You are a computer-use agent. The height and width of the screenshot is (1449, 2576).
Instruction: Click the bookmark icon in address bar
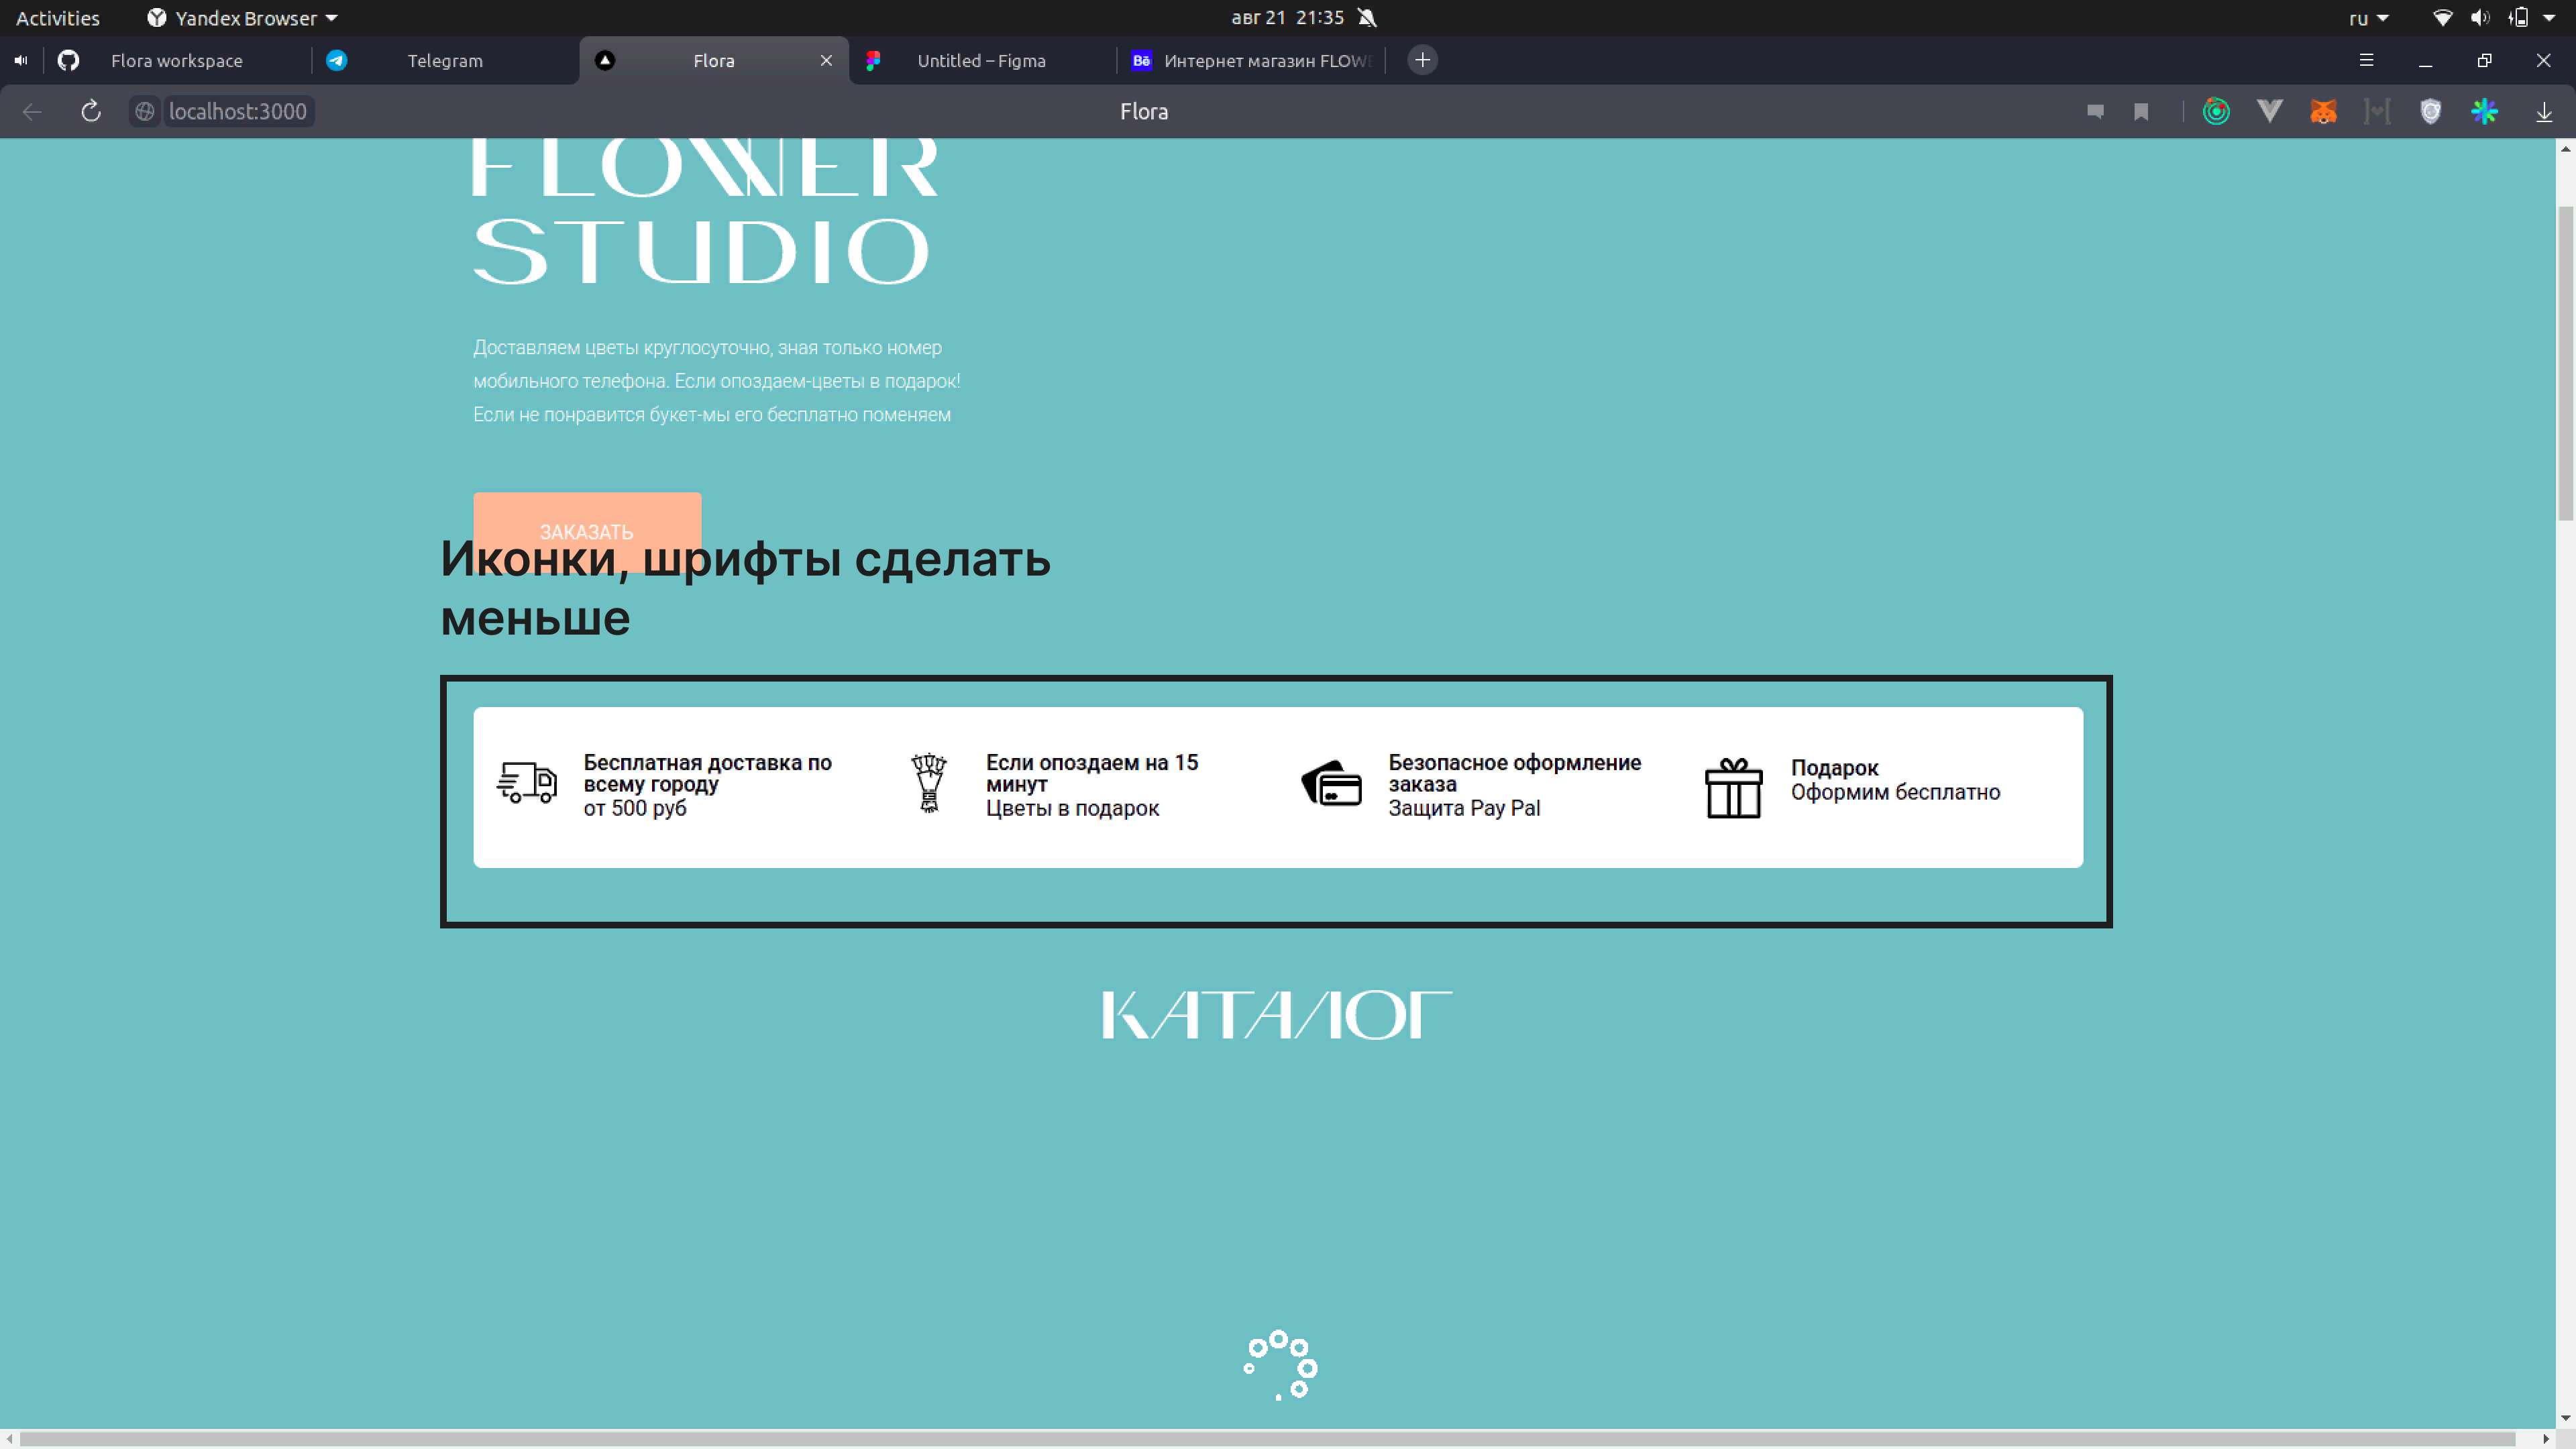(2141, 111)
